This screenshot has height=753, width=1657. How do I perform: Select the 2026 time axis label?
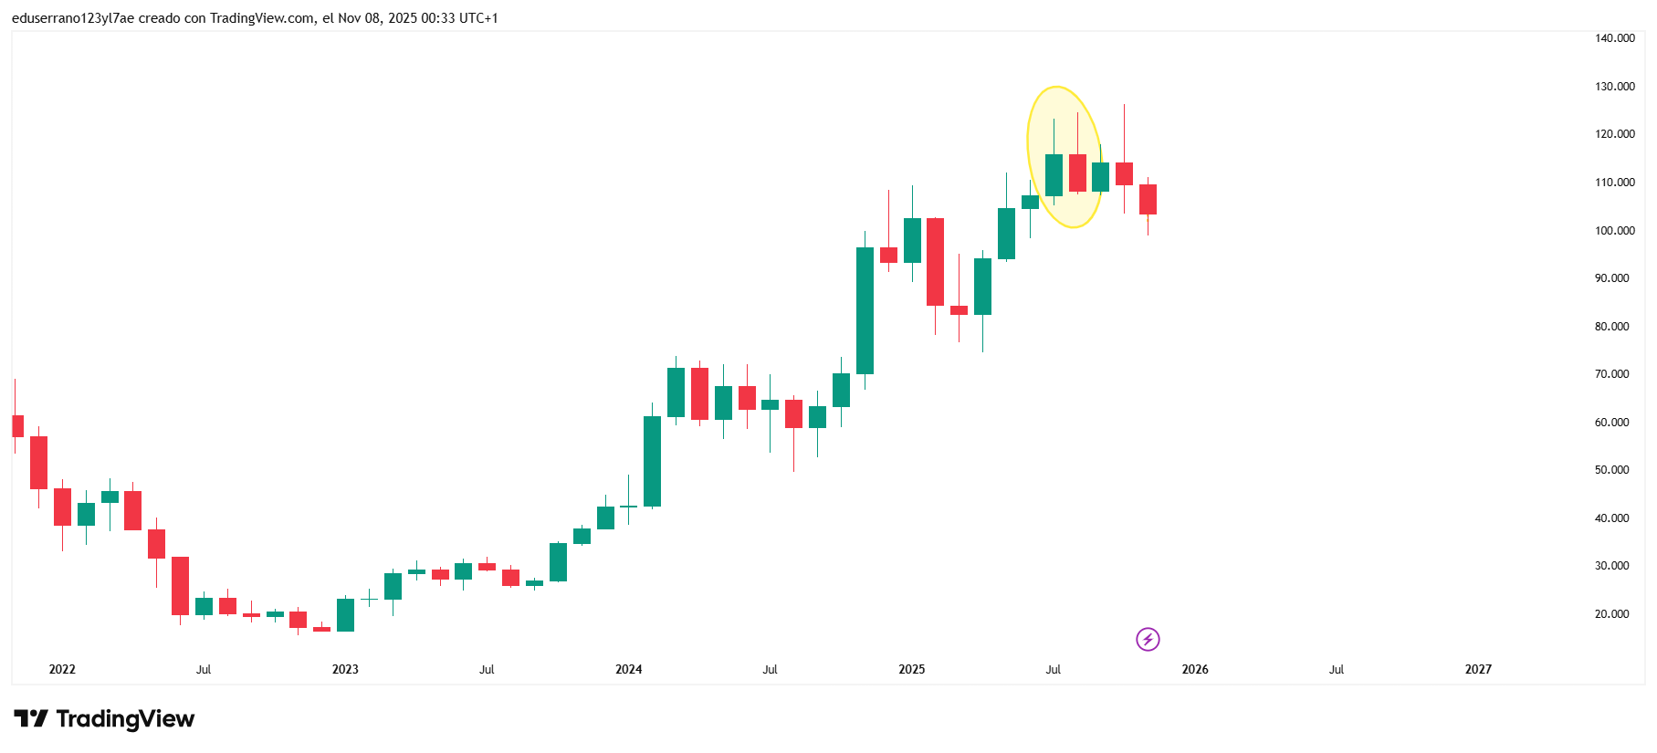(x=1194, y=669)
